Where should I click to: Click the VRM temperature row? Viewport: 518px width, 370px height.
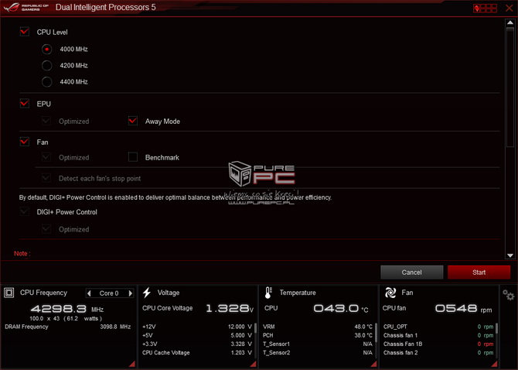click(x=318, y=327)
